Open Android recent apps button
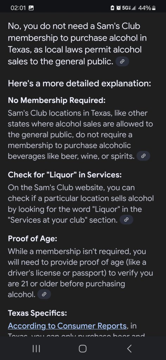 (36, 348)
